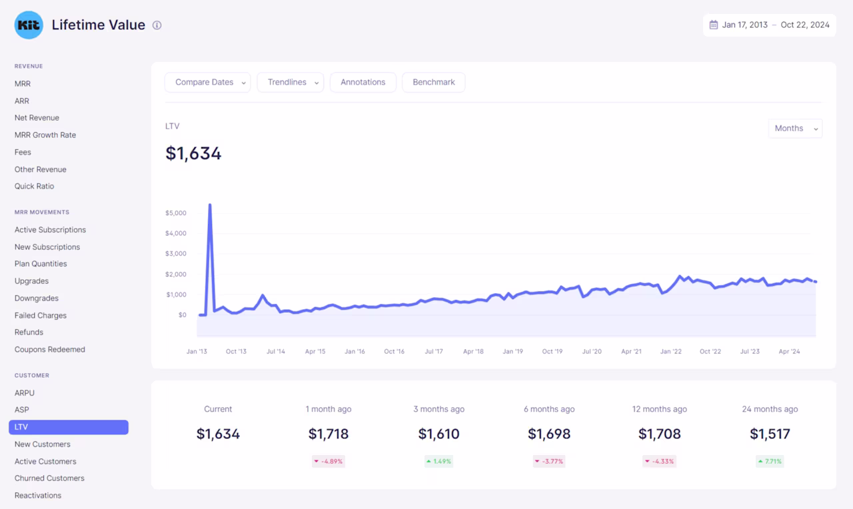
Task: Go to Churned Customers report
Action: 49,478
